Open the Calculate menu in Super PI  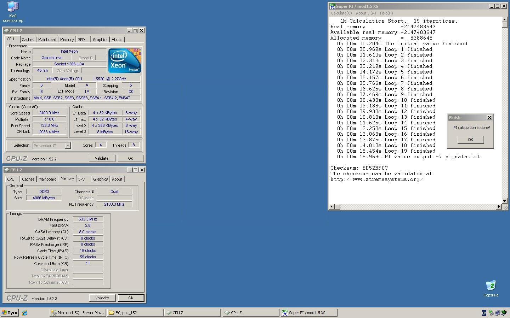(341, 13)
